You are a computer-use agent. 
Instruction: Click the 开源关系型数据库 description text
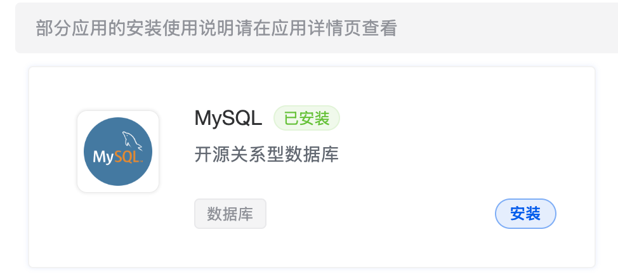coord(266,155)
